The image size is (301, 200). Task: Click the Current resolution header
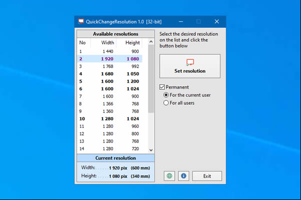coord(116,158)
